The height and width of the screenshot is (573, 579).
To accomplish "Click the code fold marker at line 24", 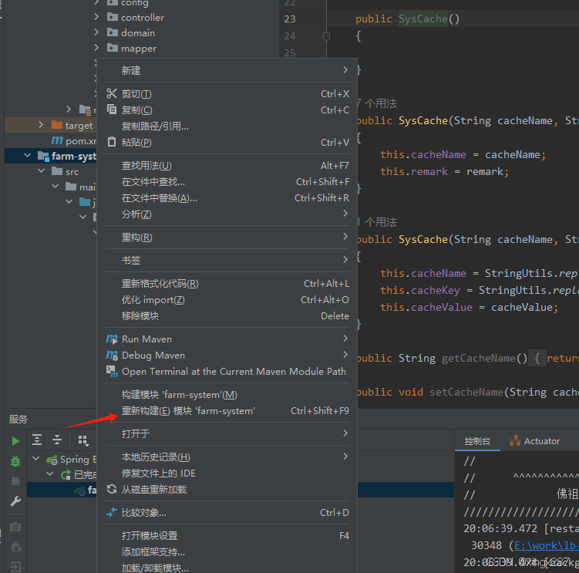I will pos(326,36).
